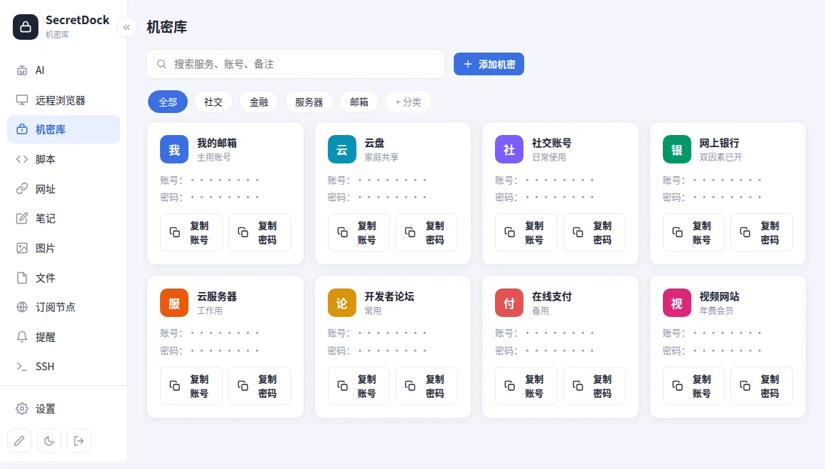Copy password for 开发者论坛
This screenshot has width=825, height=469.
coord(427,386)
